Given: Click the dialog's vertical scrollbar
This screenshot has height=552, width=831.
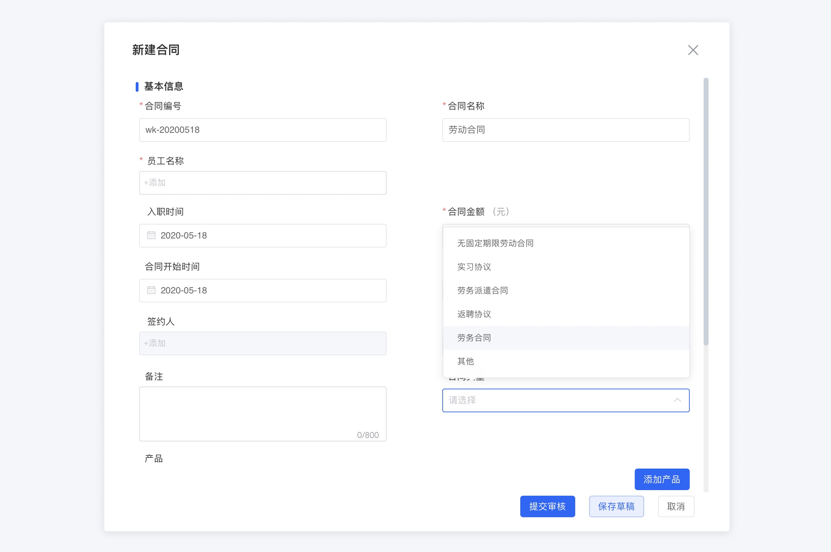Looking at the screenshot, I should (705, 211).
